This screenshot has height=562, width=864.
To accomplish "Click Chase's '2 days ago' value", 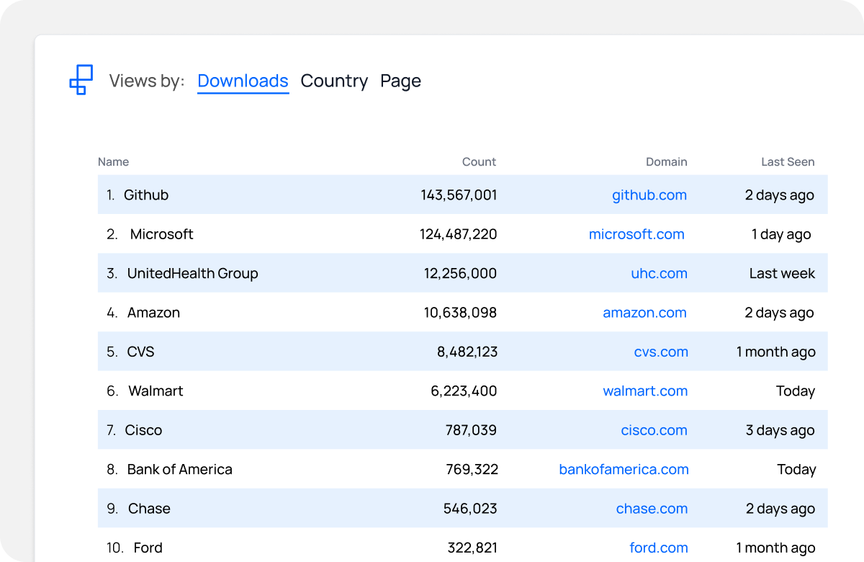I will (x=780, y=509).
